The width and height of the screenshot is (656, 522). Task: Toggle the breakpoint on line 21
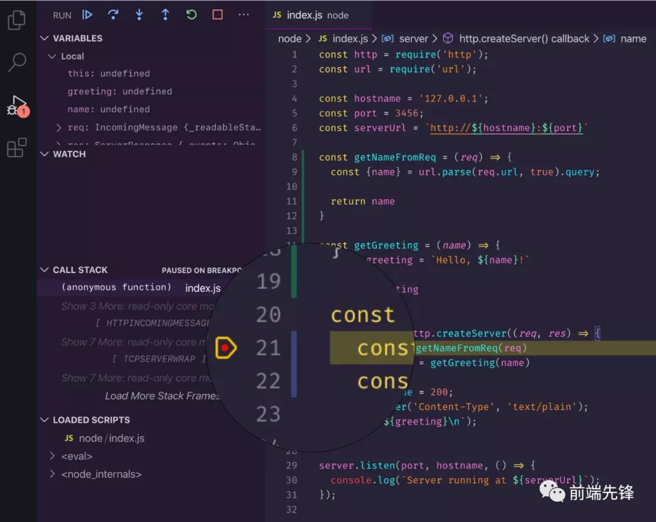[x=225, y=348]
